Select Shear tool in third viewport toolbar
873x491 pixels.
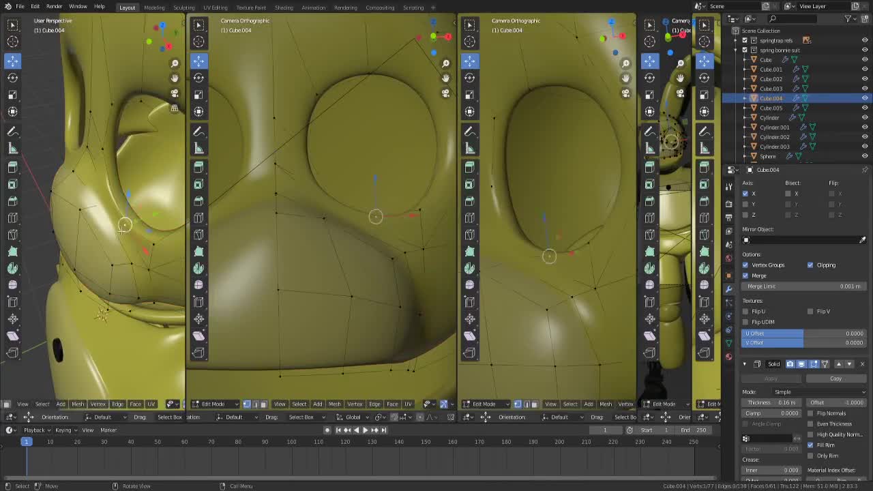[469, 336]
